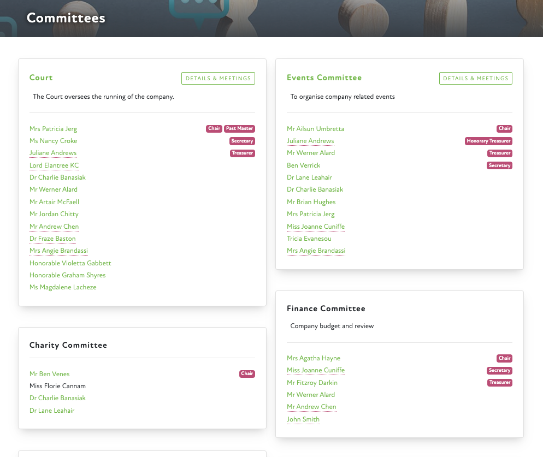The width and height of the screenshot is (543, 457).
Task: Open Mrs Agatha Hayne's profile
Action: [313, 358]
